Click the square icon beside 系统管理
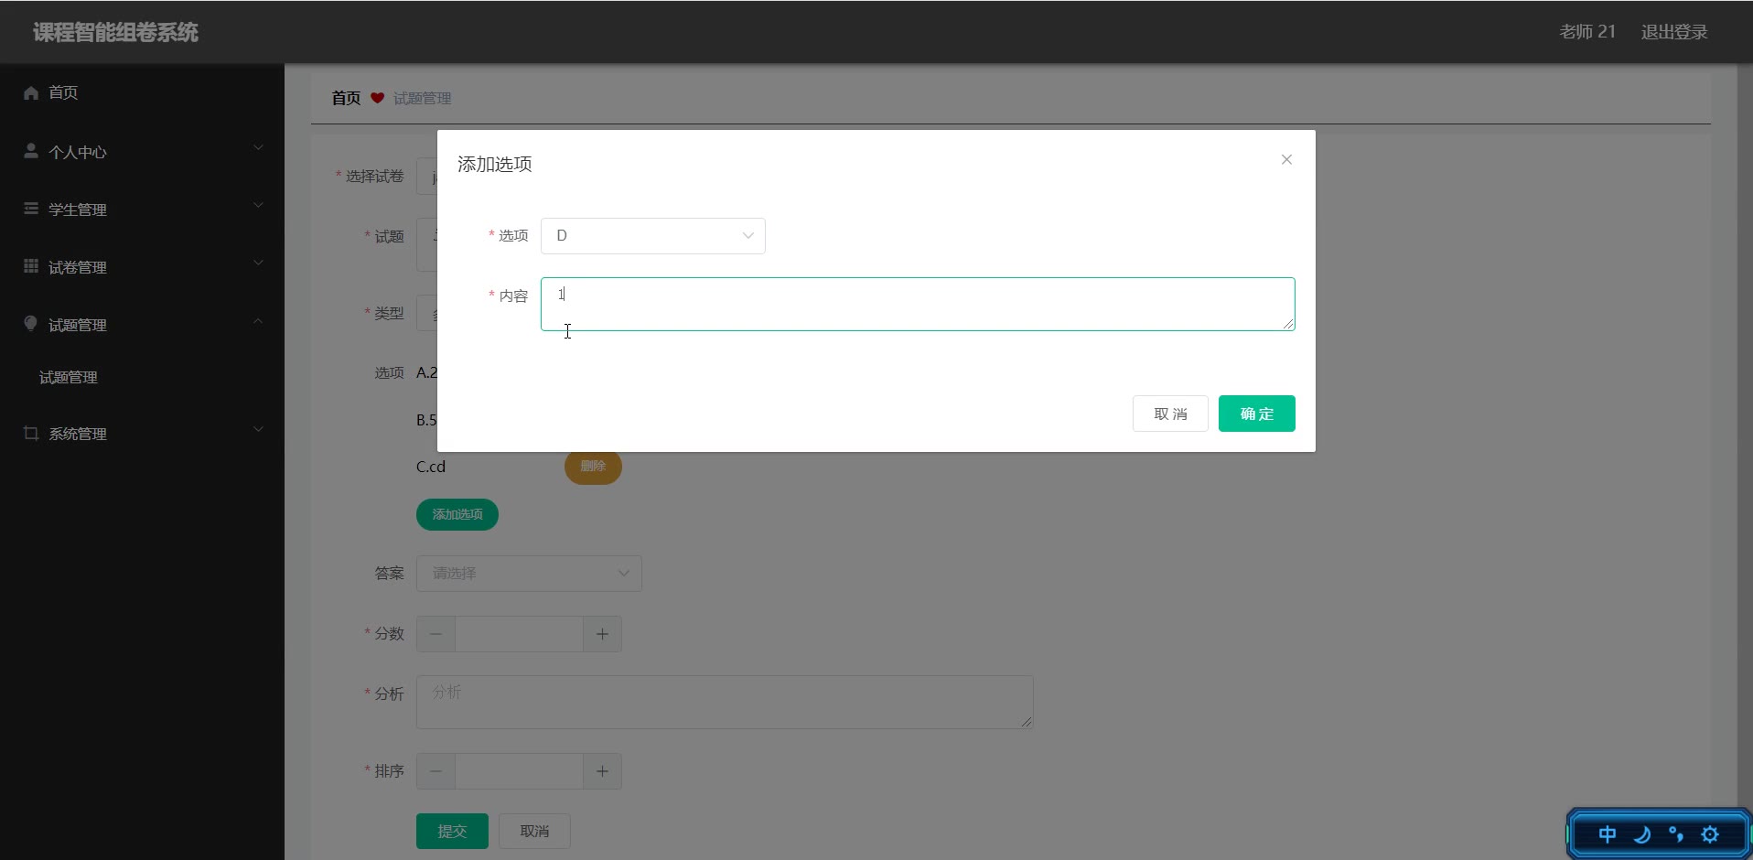Viewport: 1753px width, 860px height. coord(31,433)
